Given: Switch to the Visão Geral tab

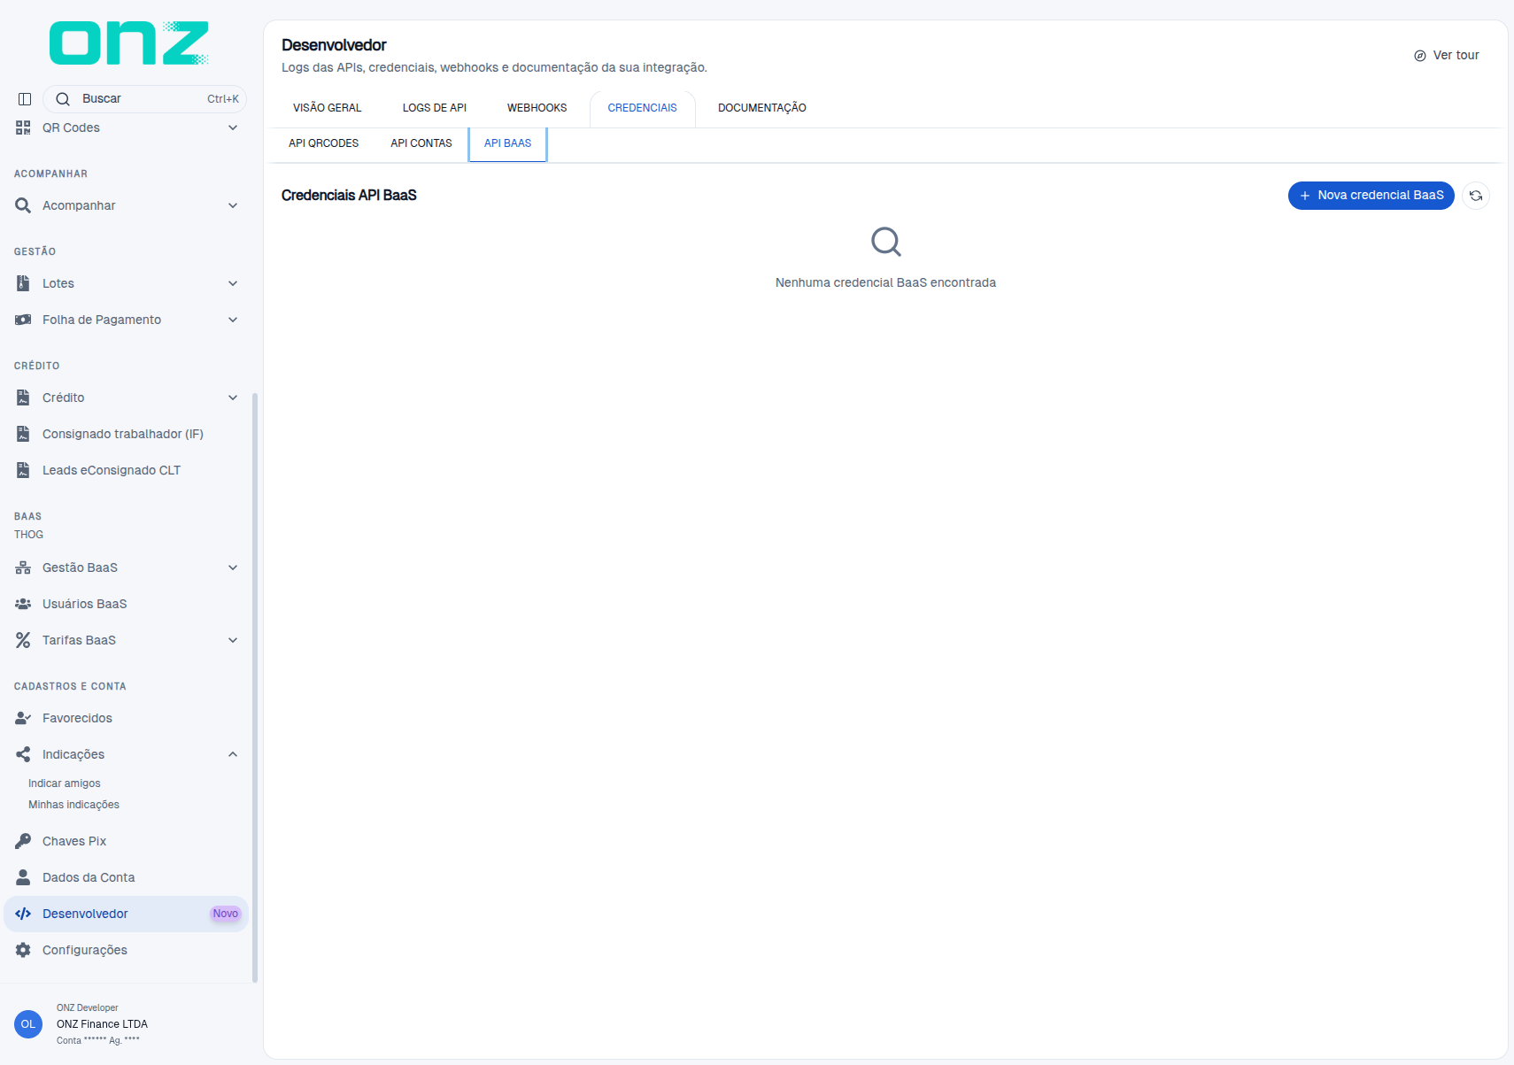Looking at the screenshot, I should [328, 108].
